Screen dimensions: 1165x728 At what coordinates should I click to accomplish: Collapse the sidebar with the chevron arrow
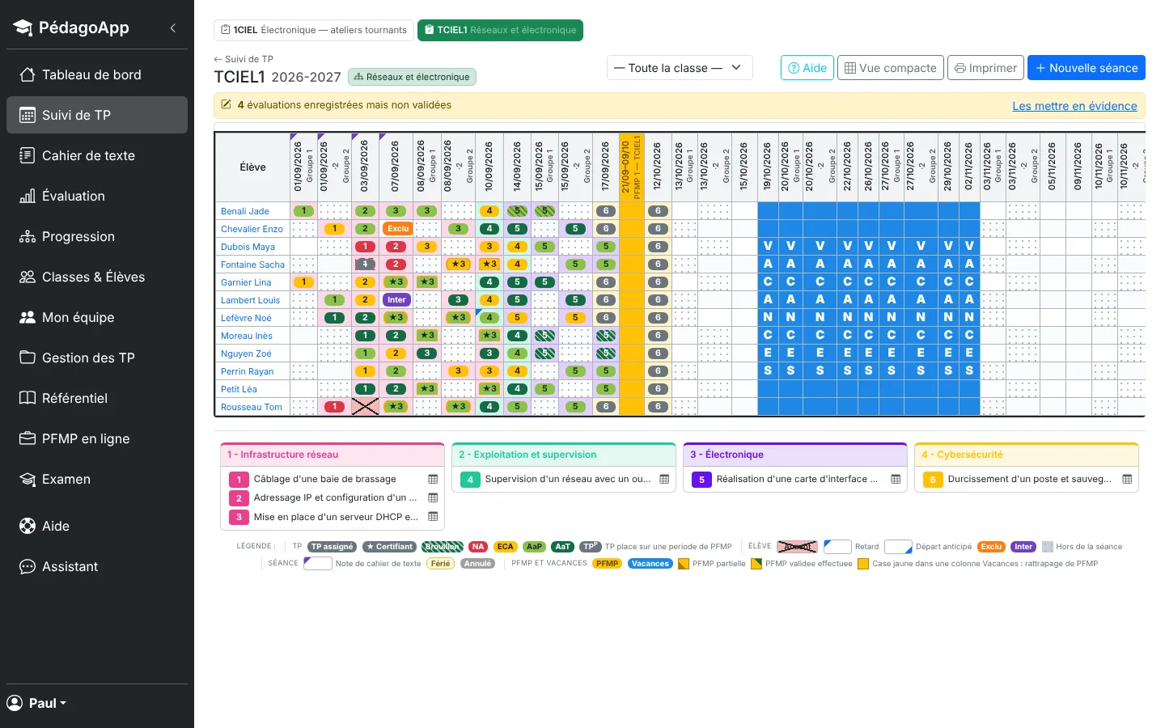pos(172,28)
